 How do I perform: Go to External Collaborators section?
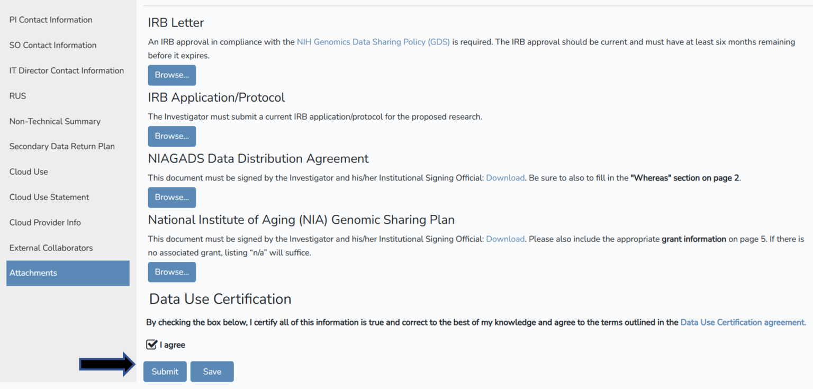click(51, 248)
